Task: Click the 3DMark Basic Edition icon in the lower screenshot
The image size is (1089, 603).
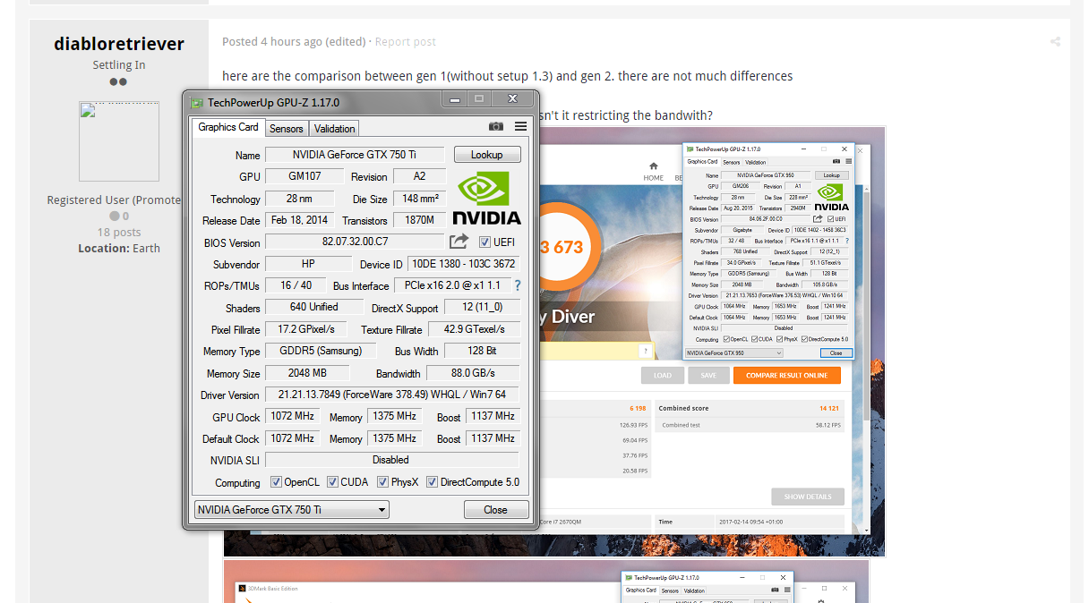Action: click(242, 588)
